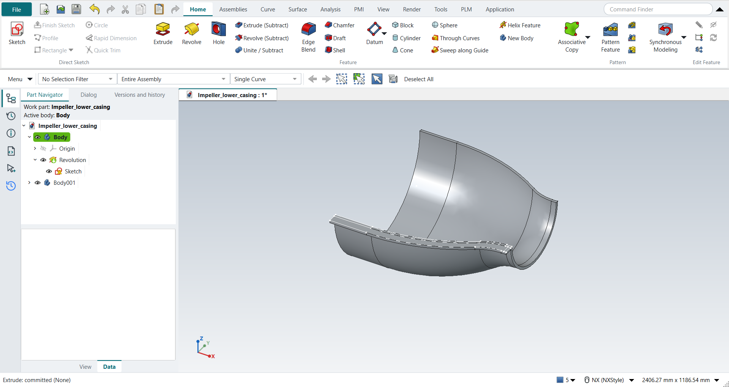Click the Undo arrow icon
The image size is (729, 387).
click(94, 9)
